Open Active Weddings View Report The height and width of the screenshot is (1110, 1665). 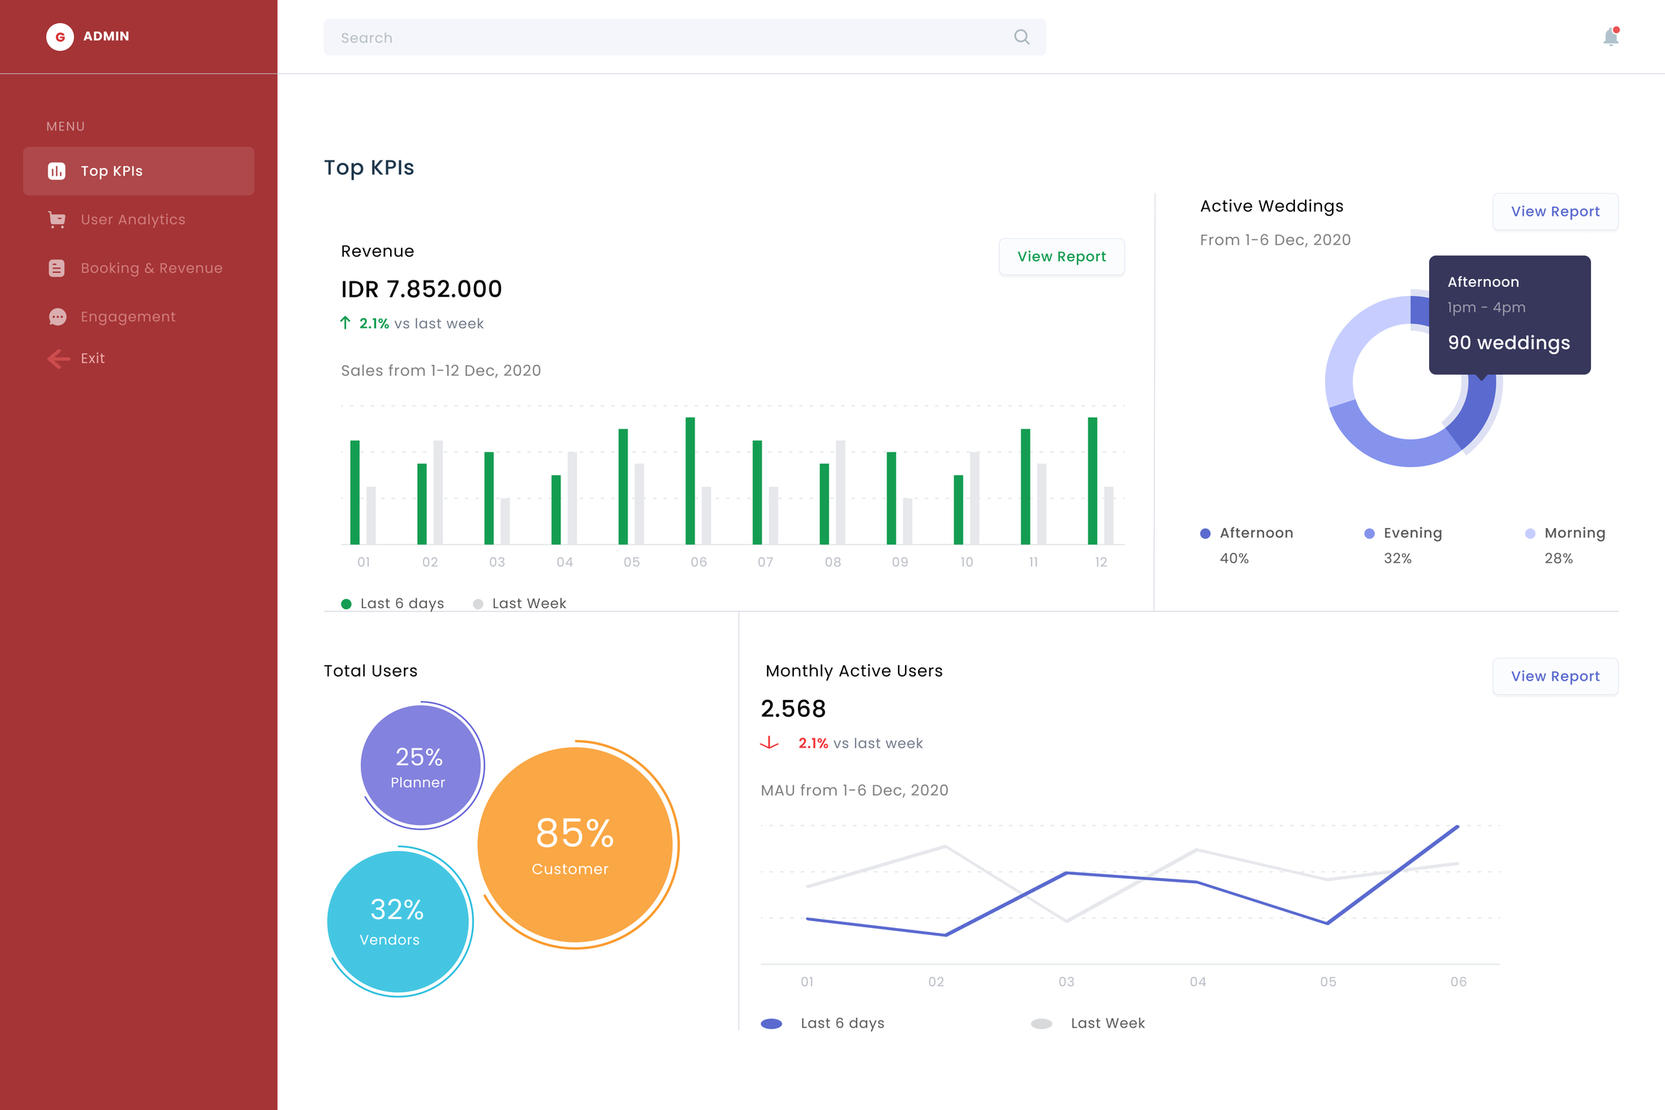point(1555,211)
